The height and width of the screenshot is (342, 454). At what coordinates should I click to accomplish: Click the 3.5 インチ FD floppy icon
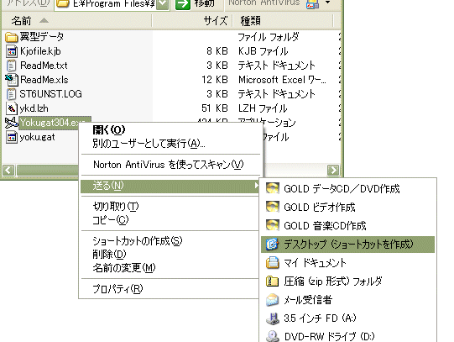[273, 318]
